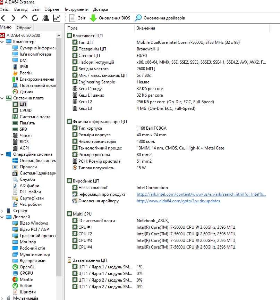
Task: Open the BIOS tree item
Action: click(20, 142)
